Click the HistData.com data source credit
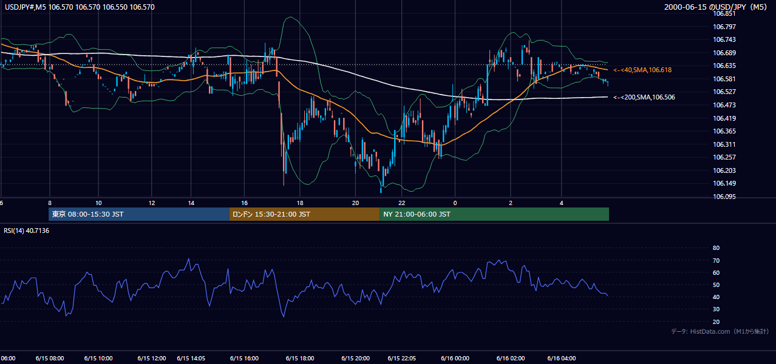The width and height of the screenshot is (776, 364). tap(720, 331)
